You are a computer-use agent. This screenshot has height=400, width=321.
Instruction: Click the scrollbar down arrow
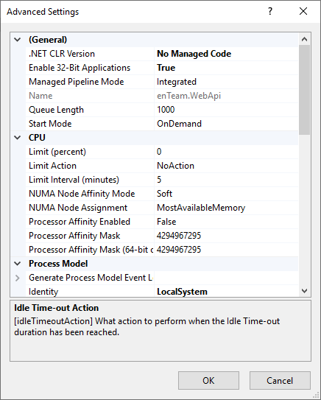click(x=304, y=290)
